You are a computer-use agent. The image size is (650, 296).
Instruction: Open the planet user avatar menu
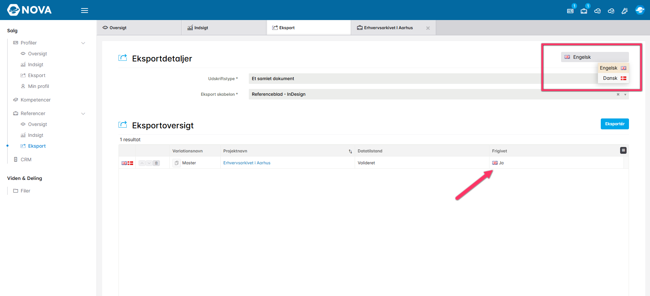tap(640, 10)
